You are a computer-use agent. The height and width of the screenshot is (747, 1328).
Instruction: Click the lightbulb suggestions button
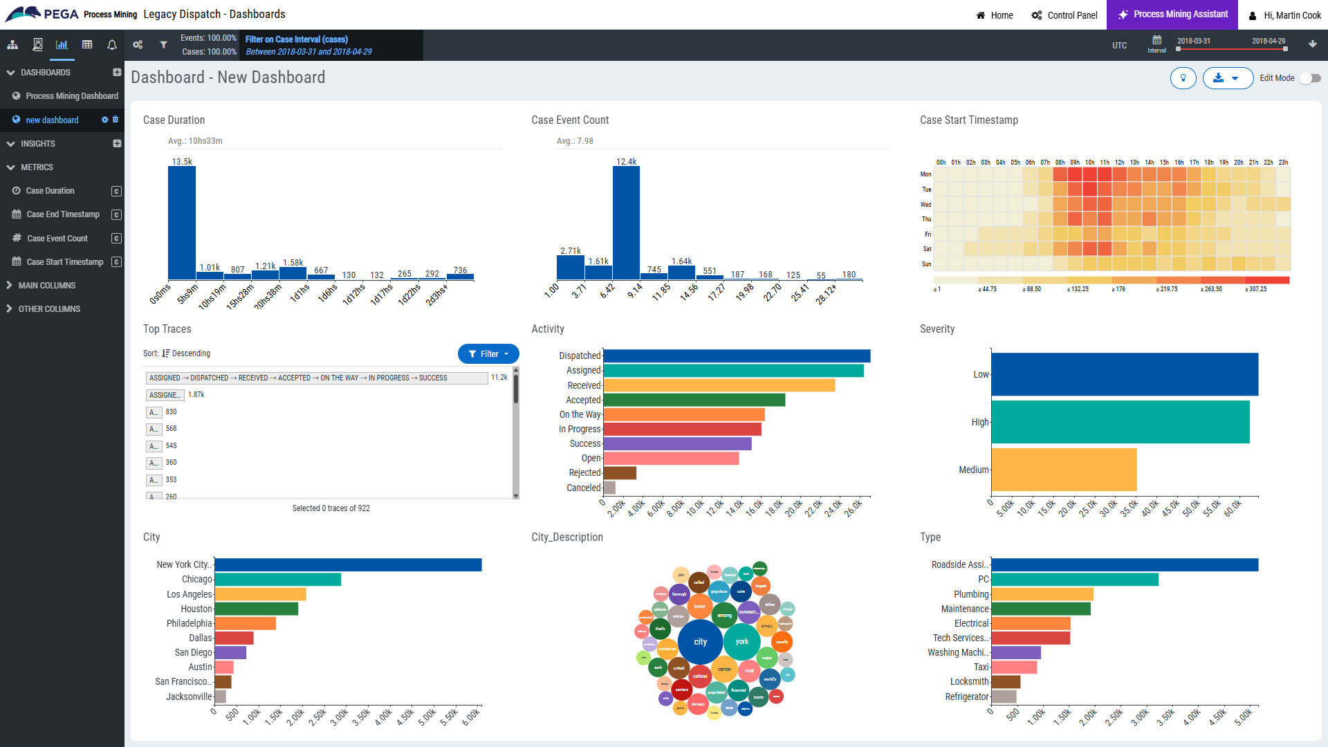click(x=1183, y=78)
